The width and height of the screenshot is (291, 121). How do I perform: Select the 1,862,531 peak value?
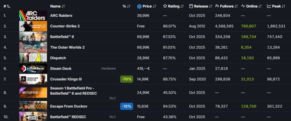coord(276,26)
